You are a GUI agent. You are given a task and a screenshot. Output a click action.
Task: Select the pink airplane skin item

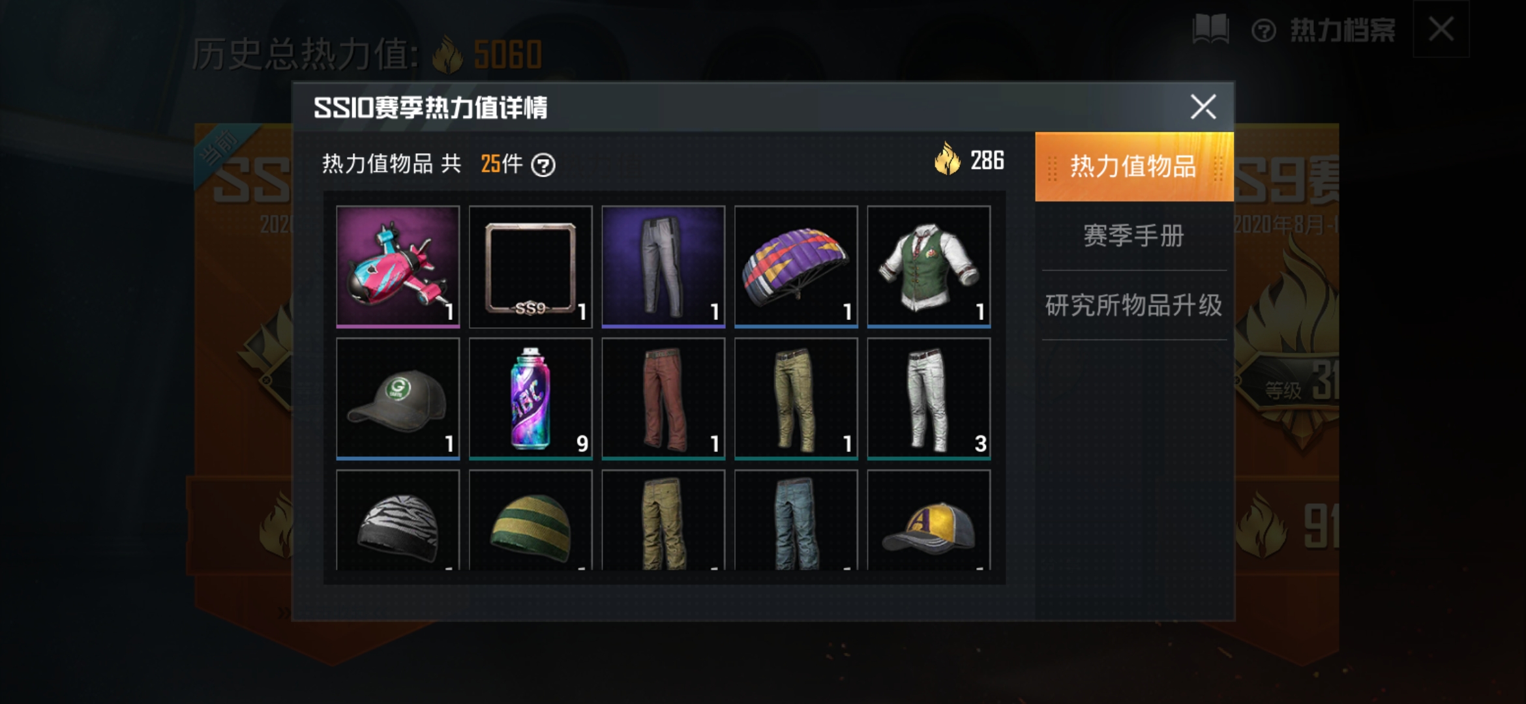point(398,267)
